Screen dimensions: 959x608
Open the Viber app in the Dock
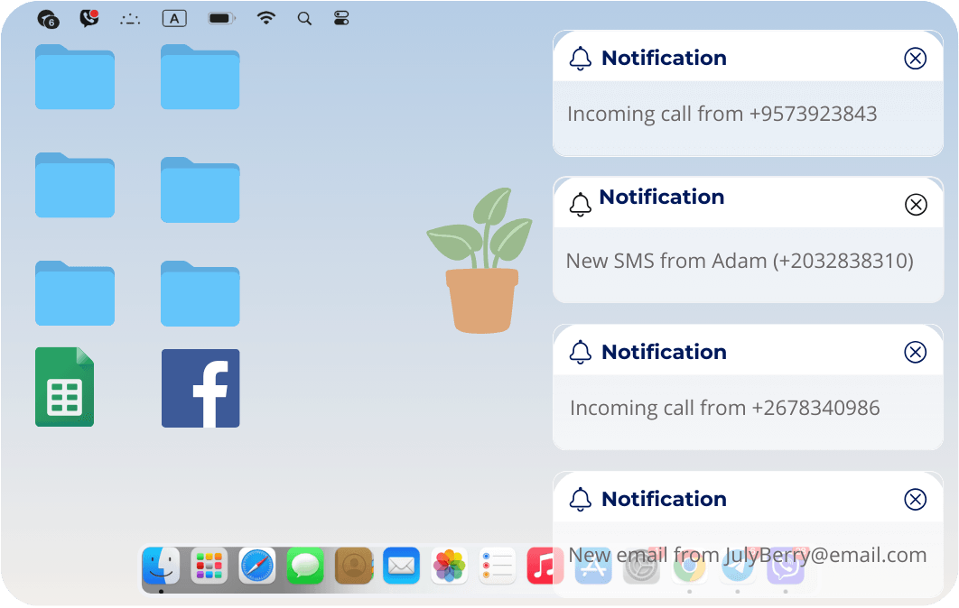(x=785, y=567)
